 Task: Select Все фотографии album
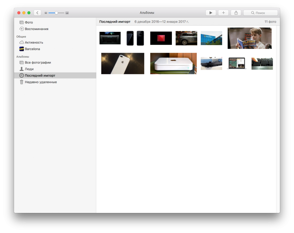38,62
